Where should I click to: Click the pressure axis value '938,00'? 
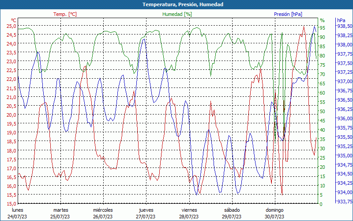click(345, 45)
